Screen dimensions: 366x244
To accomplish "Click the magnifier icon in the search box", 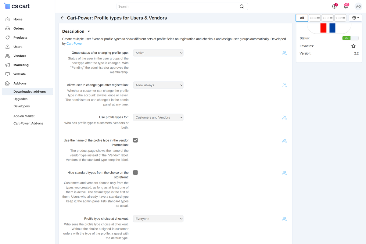I will tap(242, 6).
